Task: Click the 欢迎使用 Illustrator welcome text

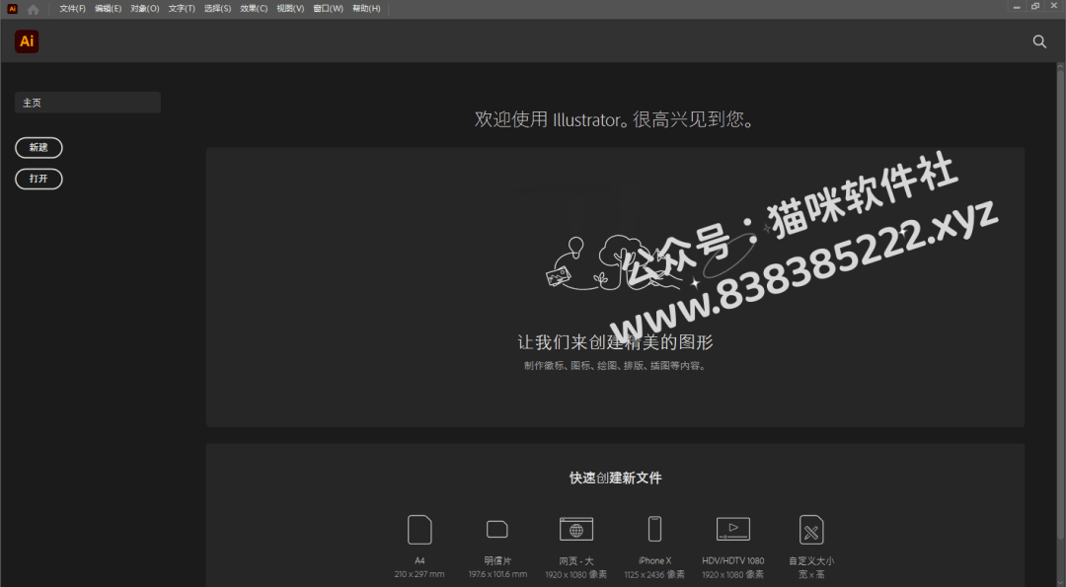Action: point(615,119)
